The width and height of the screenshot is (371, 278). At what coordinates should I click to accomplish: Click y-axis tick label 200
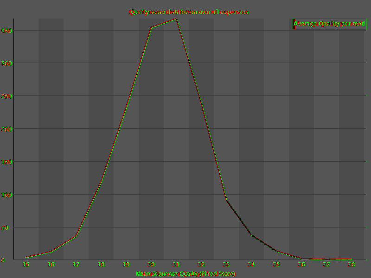pos(6,129)
